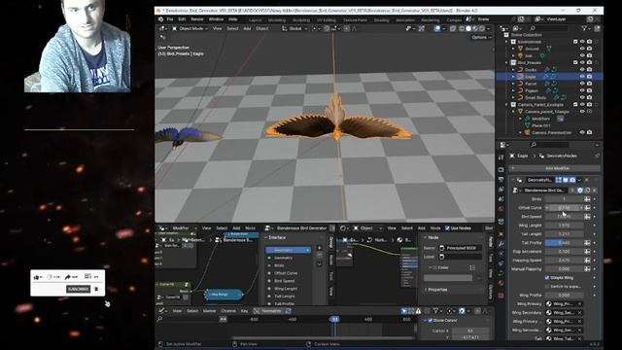Open the Global transform orientation dropdown
Image resolution: width=622 pixels, height=350 pixels.
click(295, 28)
